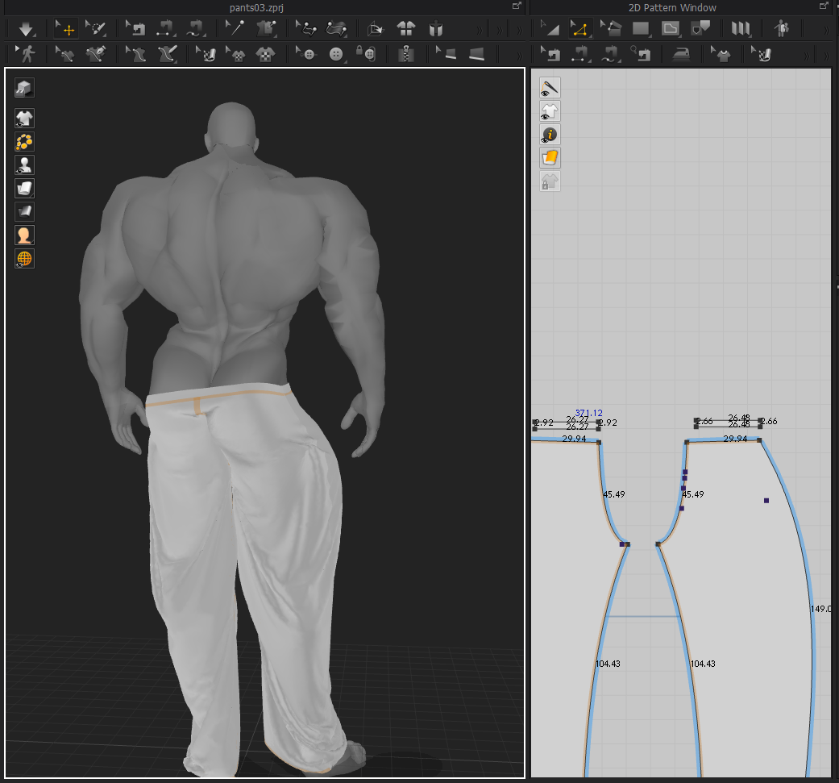Activate the Edit Pattern tool in 2D toolbar
Image resolution: width=839 pixels, height=783 pixels.
tap(579, 30)
